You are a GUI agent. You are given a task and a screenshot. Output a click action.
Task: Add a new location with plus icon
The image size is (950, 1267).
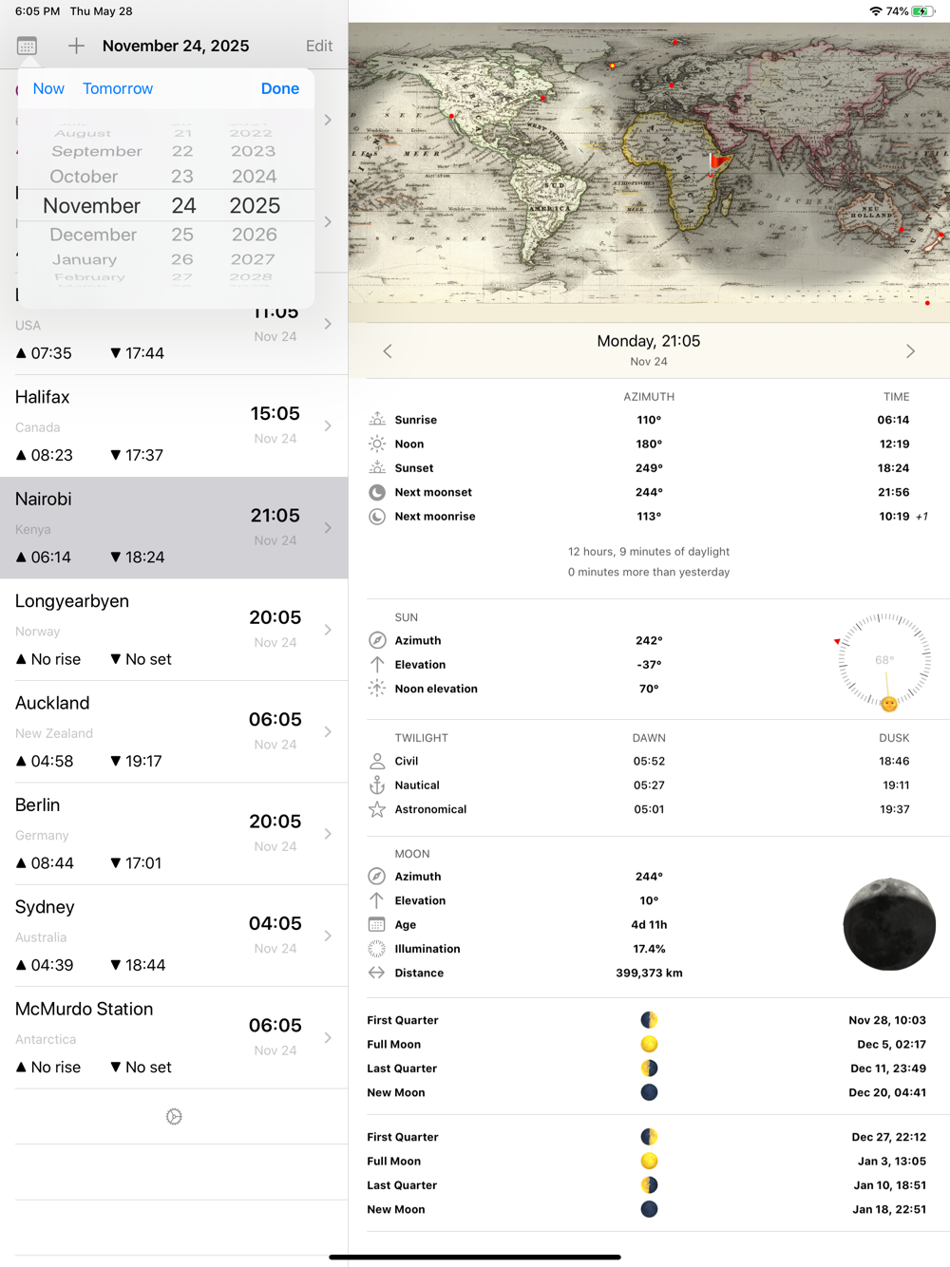76,46
